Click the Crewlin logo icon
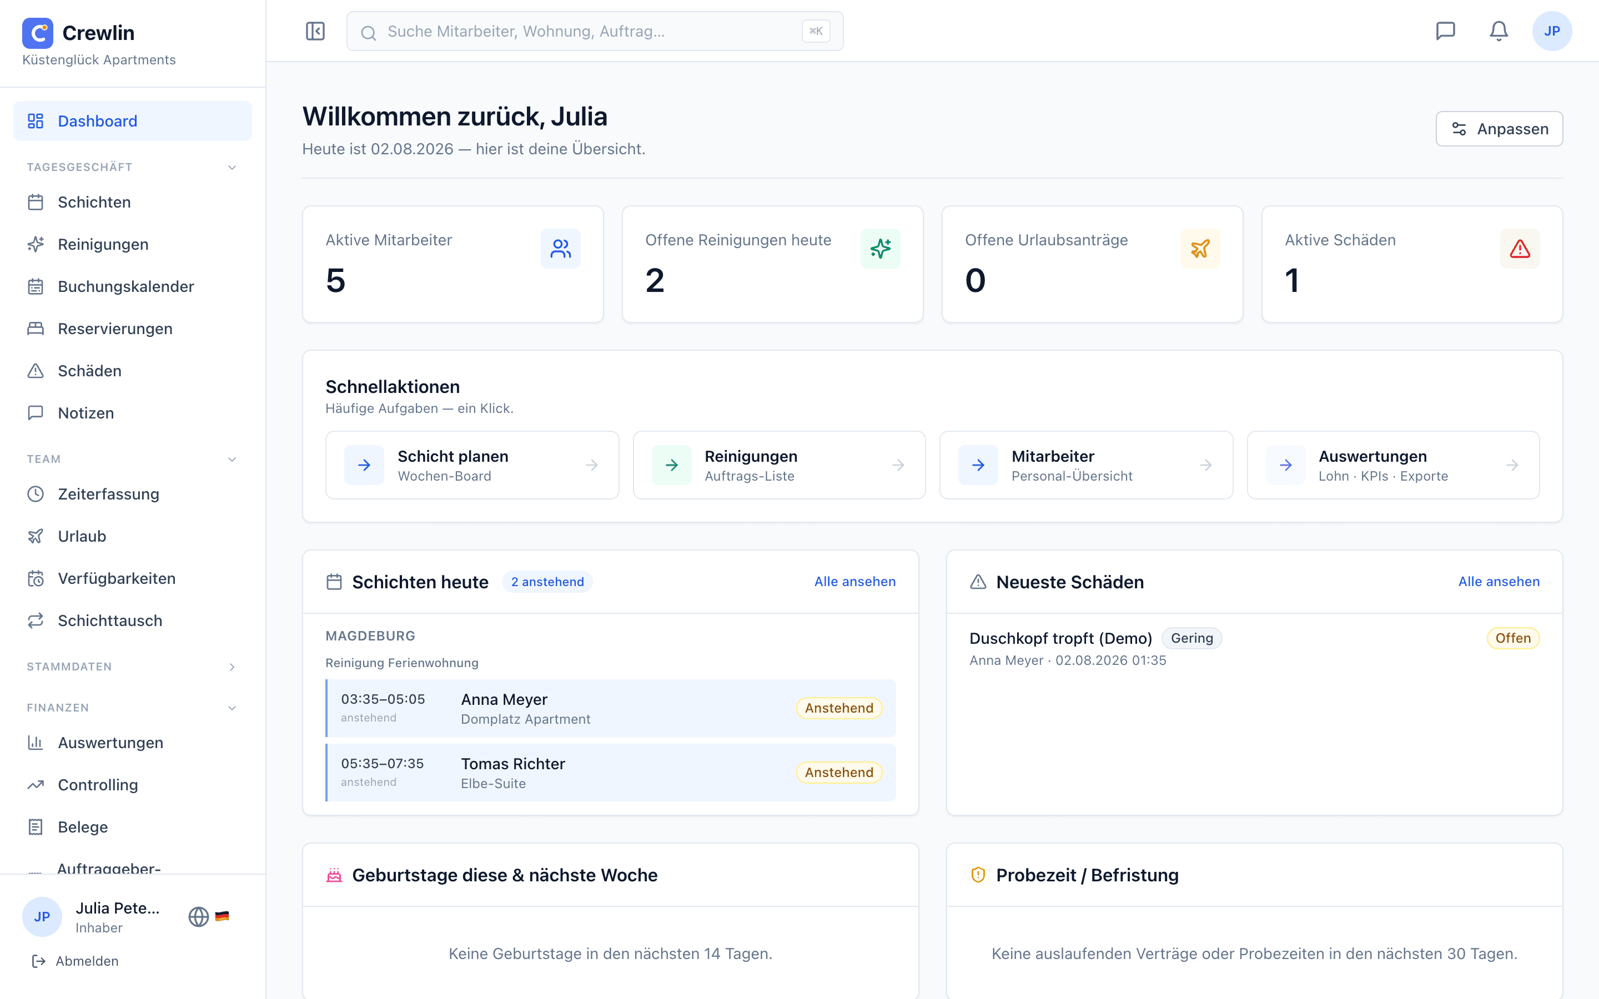 click(x=38, y=32)
